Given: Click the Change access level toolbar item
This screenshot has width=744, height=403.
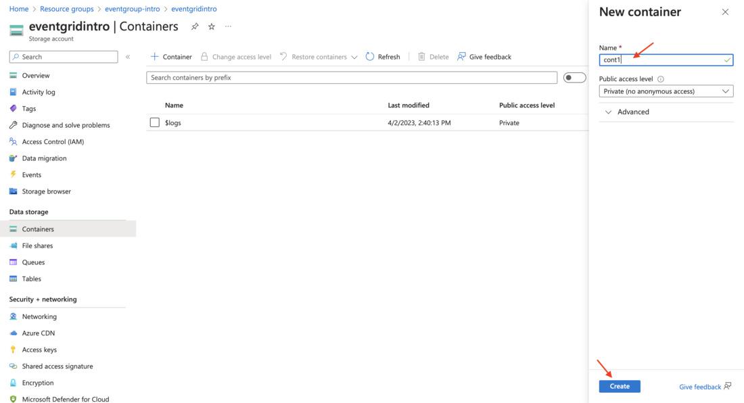Looking at the screenshot, I should 236,57.
